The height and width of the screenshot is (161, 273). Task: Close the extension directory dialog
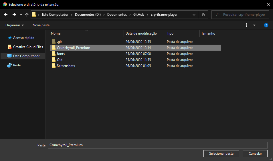click(268, 4)
